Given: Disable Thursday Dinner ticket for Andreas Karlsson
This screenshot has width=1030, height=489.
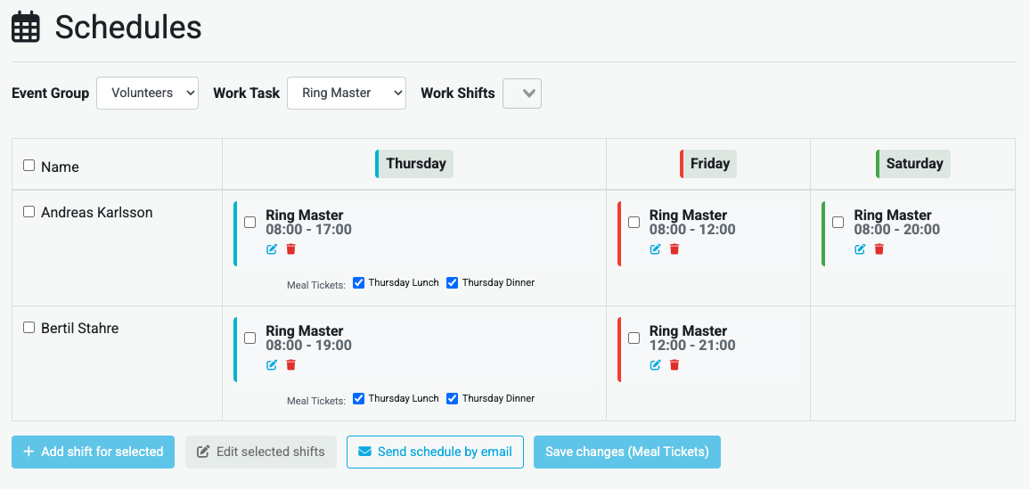Looking at the screenshot, I should pyautogui.click(x=453, y=282).
